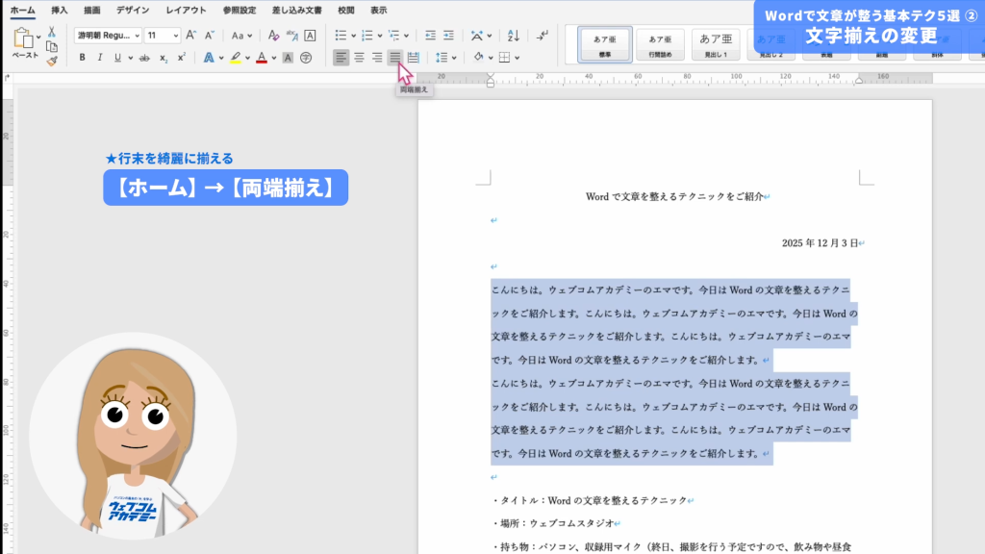Click the increase indent icon
Screen dimensions: 985x554
(447, 36)
